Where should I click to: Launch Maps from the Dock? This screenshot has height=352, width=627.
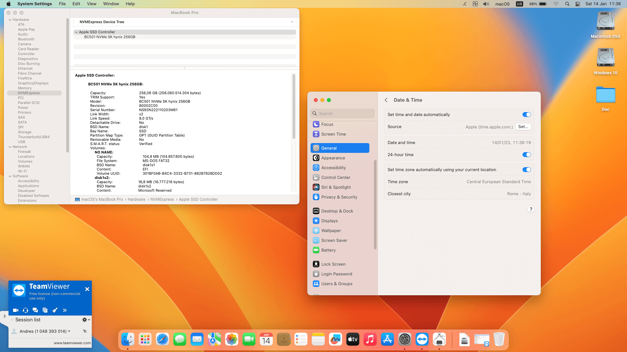click(214, 339)
